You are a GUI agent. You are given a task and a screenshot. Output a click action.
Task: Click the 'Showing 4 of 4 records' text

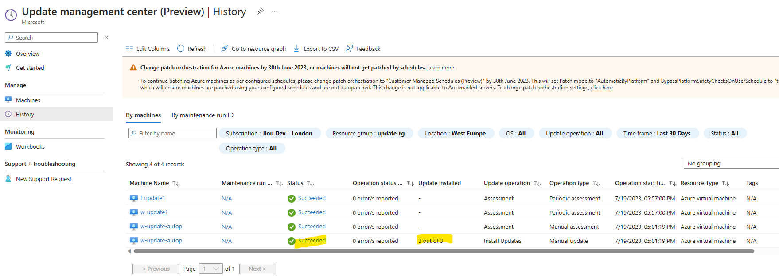coord(155,164)
